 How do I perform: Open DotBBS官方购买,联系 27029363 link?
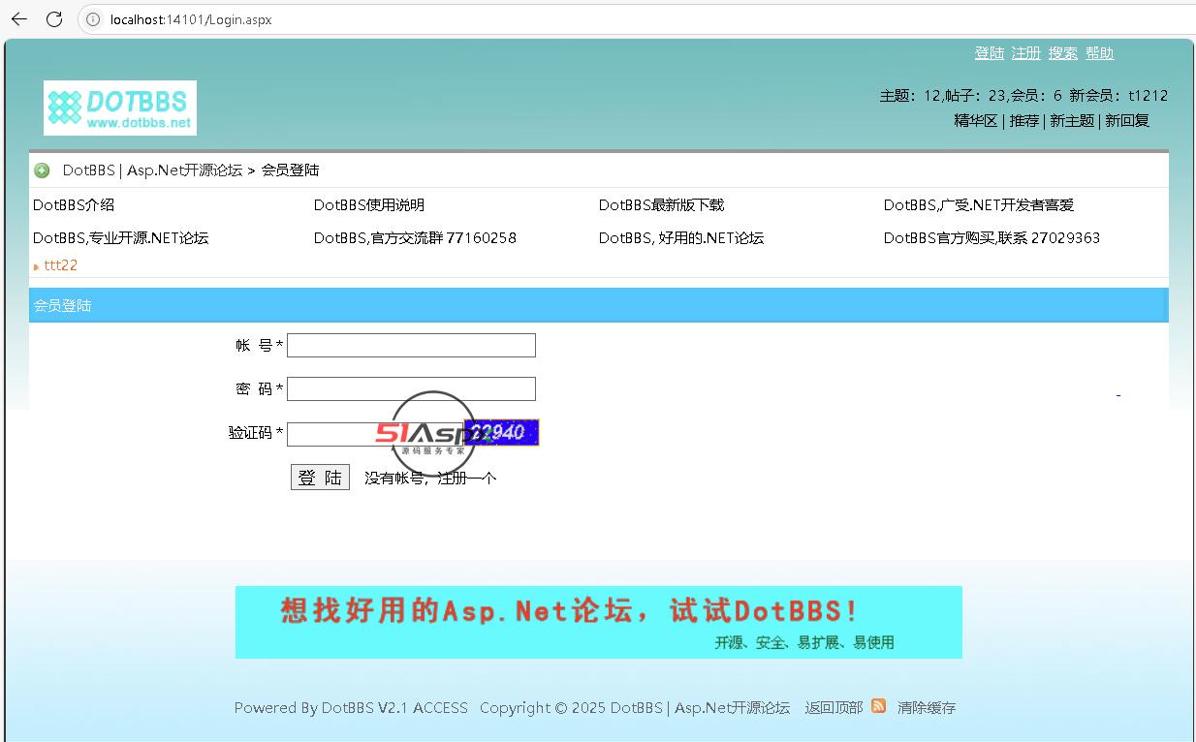pyautogui.click(x=991, y=238)
